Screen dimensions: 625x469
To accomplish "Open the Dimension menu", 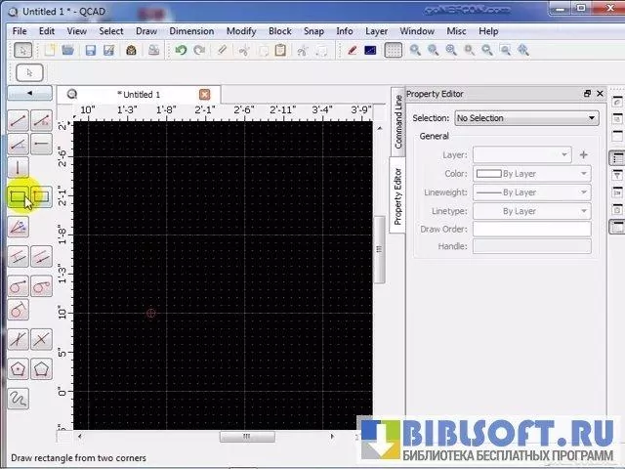I will (x=190, y=31).
